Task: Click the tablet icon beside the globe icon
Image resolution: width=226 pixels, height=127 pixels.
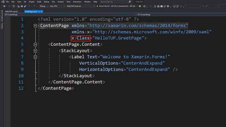Action: (165, 6)
